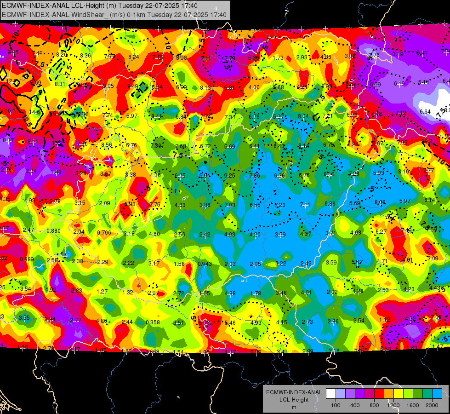Click the wind shear value '3.67'
This screenshot has width=450, height=414.
pyautogui.click(x=106, y=174)
